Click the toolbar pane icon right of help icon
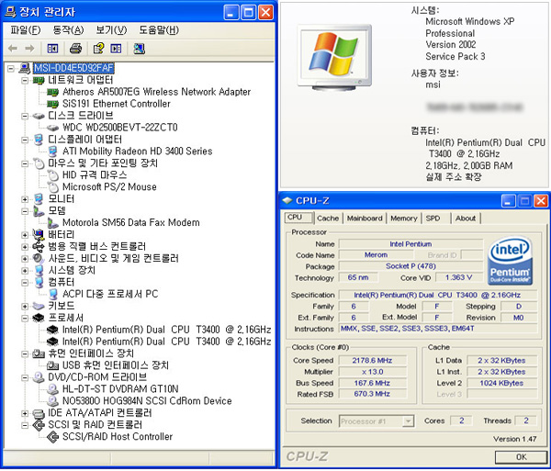 (116, 48)
